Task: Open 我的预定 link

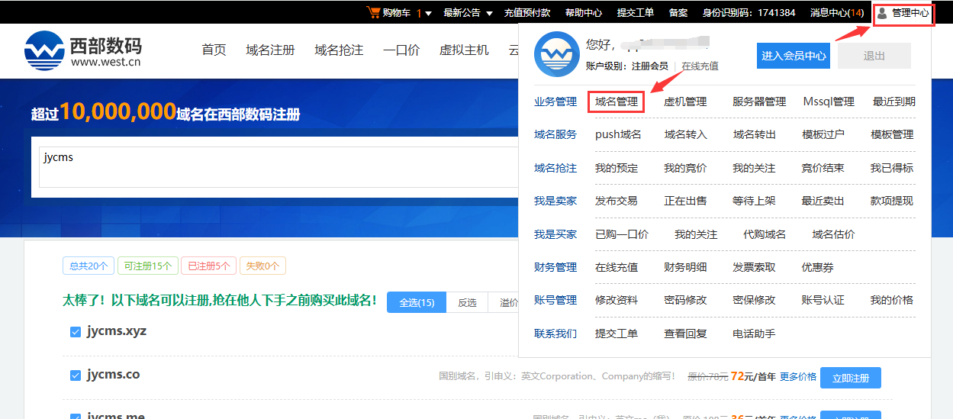Action: (617, 168)
